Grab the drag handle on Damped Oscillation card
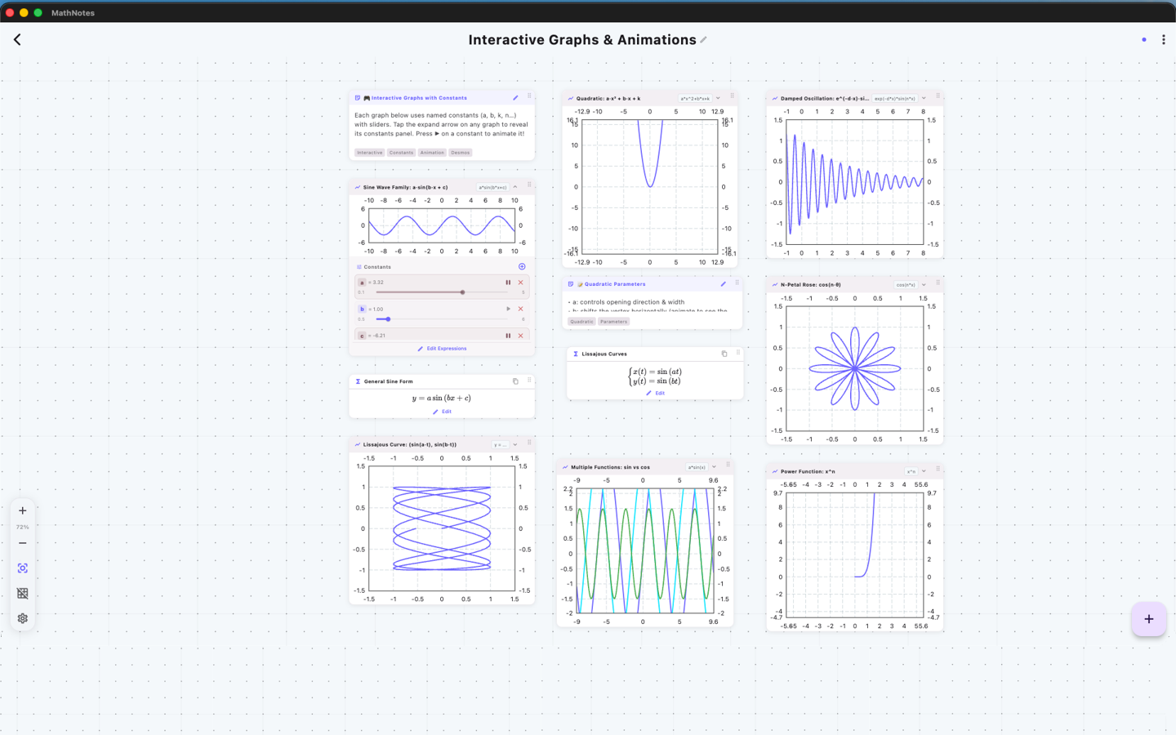 pos(938,96)
